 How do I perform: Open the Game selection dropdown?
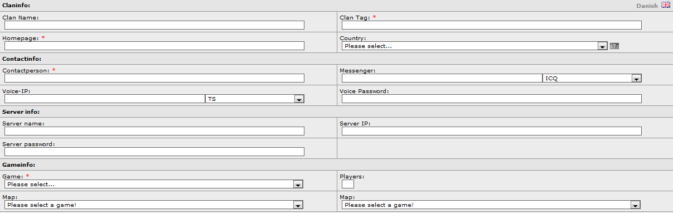click(154, 184)
